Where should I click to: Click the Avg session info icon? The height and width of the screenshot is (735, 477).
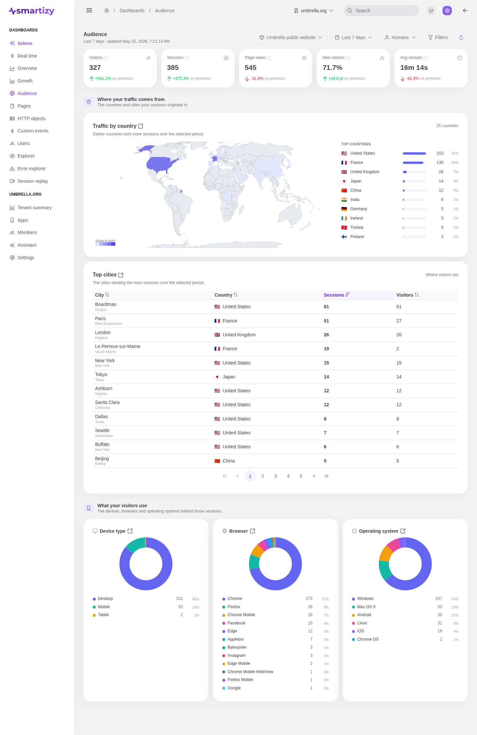coord(426,58)
